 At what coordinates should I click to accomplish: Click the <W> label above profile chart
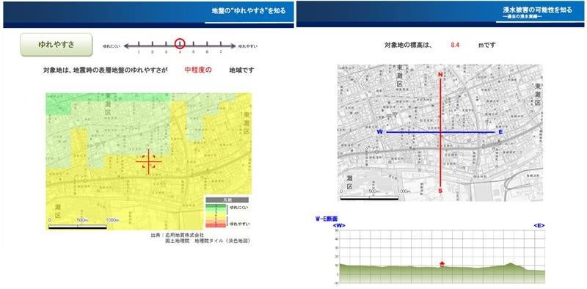(x=339, y=225)
